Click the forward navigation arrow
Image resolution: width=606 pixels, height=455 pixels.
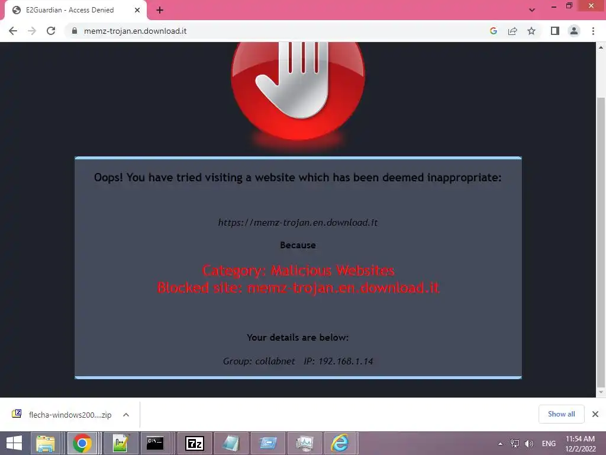(32, 31)
